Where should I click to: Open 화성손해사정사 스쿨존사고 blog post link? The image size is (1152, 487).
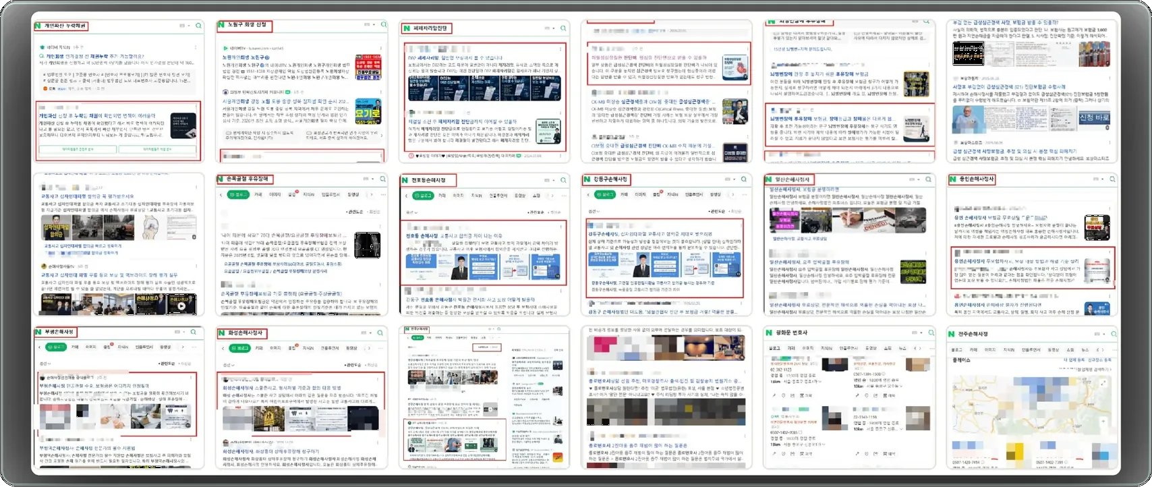pyautogui.click(x=282, y=389)
